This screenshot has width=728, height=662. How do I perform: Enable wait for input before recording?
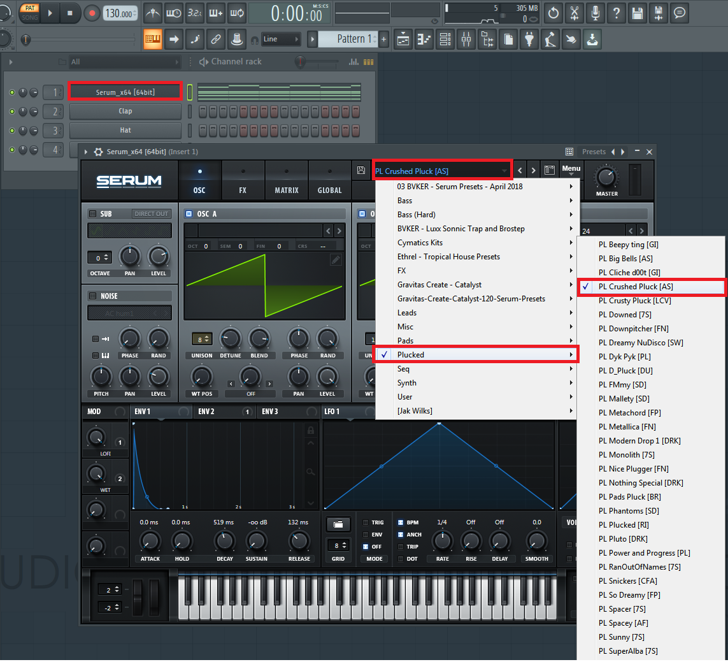tap(174, 13)
